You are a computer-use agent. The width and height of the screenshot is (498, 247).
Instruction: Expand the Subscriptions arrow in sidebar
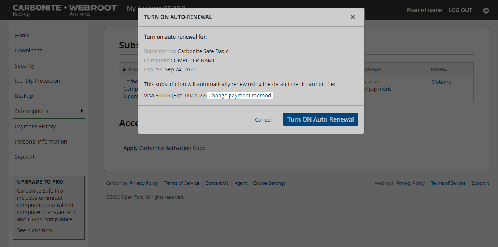tap(82, 111)
